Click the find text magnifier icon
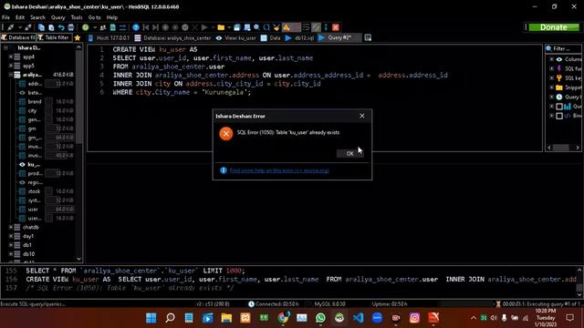The image size is (584, 328). coord(256,27)
